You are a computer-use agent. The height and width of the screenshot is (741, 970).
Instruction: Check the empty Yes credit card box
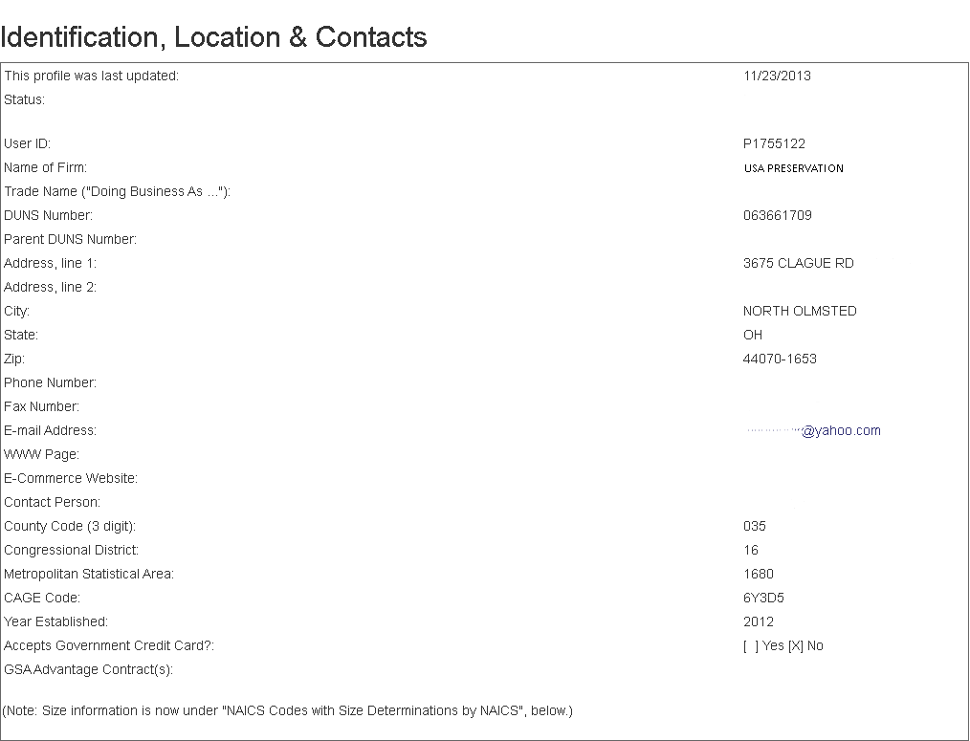(x=751, y=645)
